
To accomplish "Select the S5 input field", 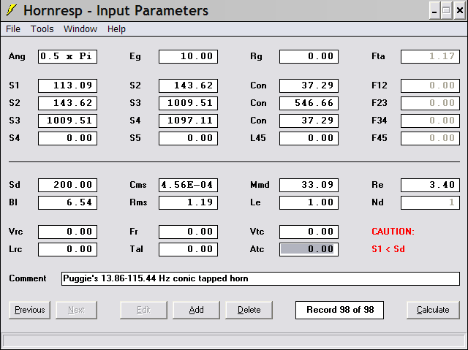I will point(189,138).
